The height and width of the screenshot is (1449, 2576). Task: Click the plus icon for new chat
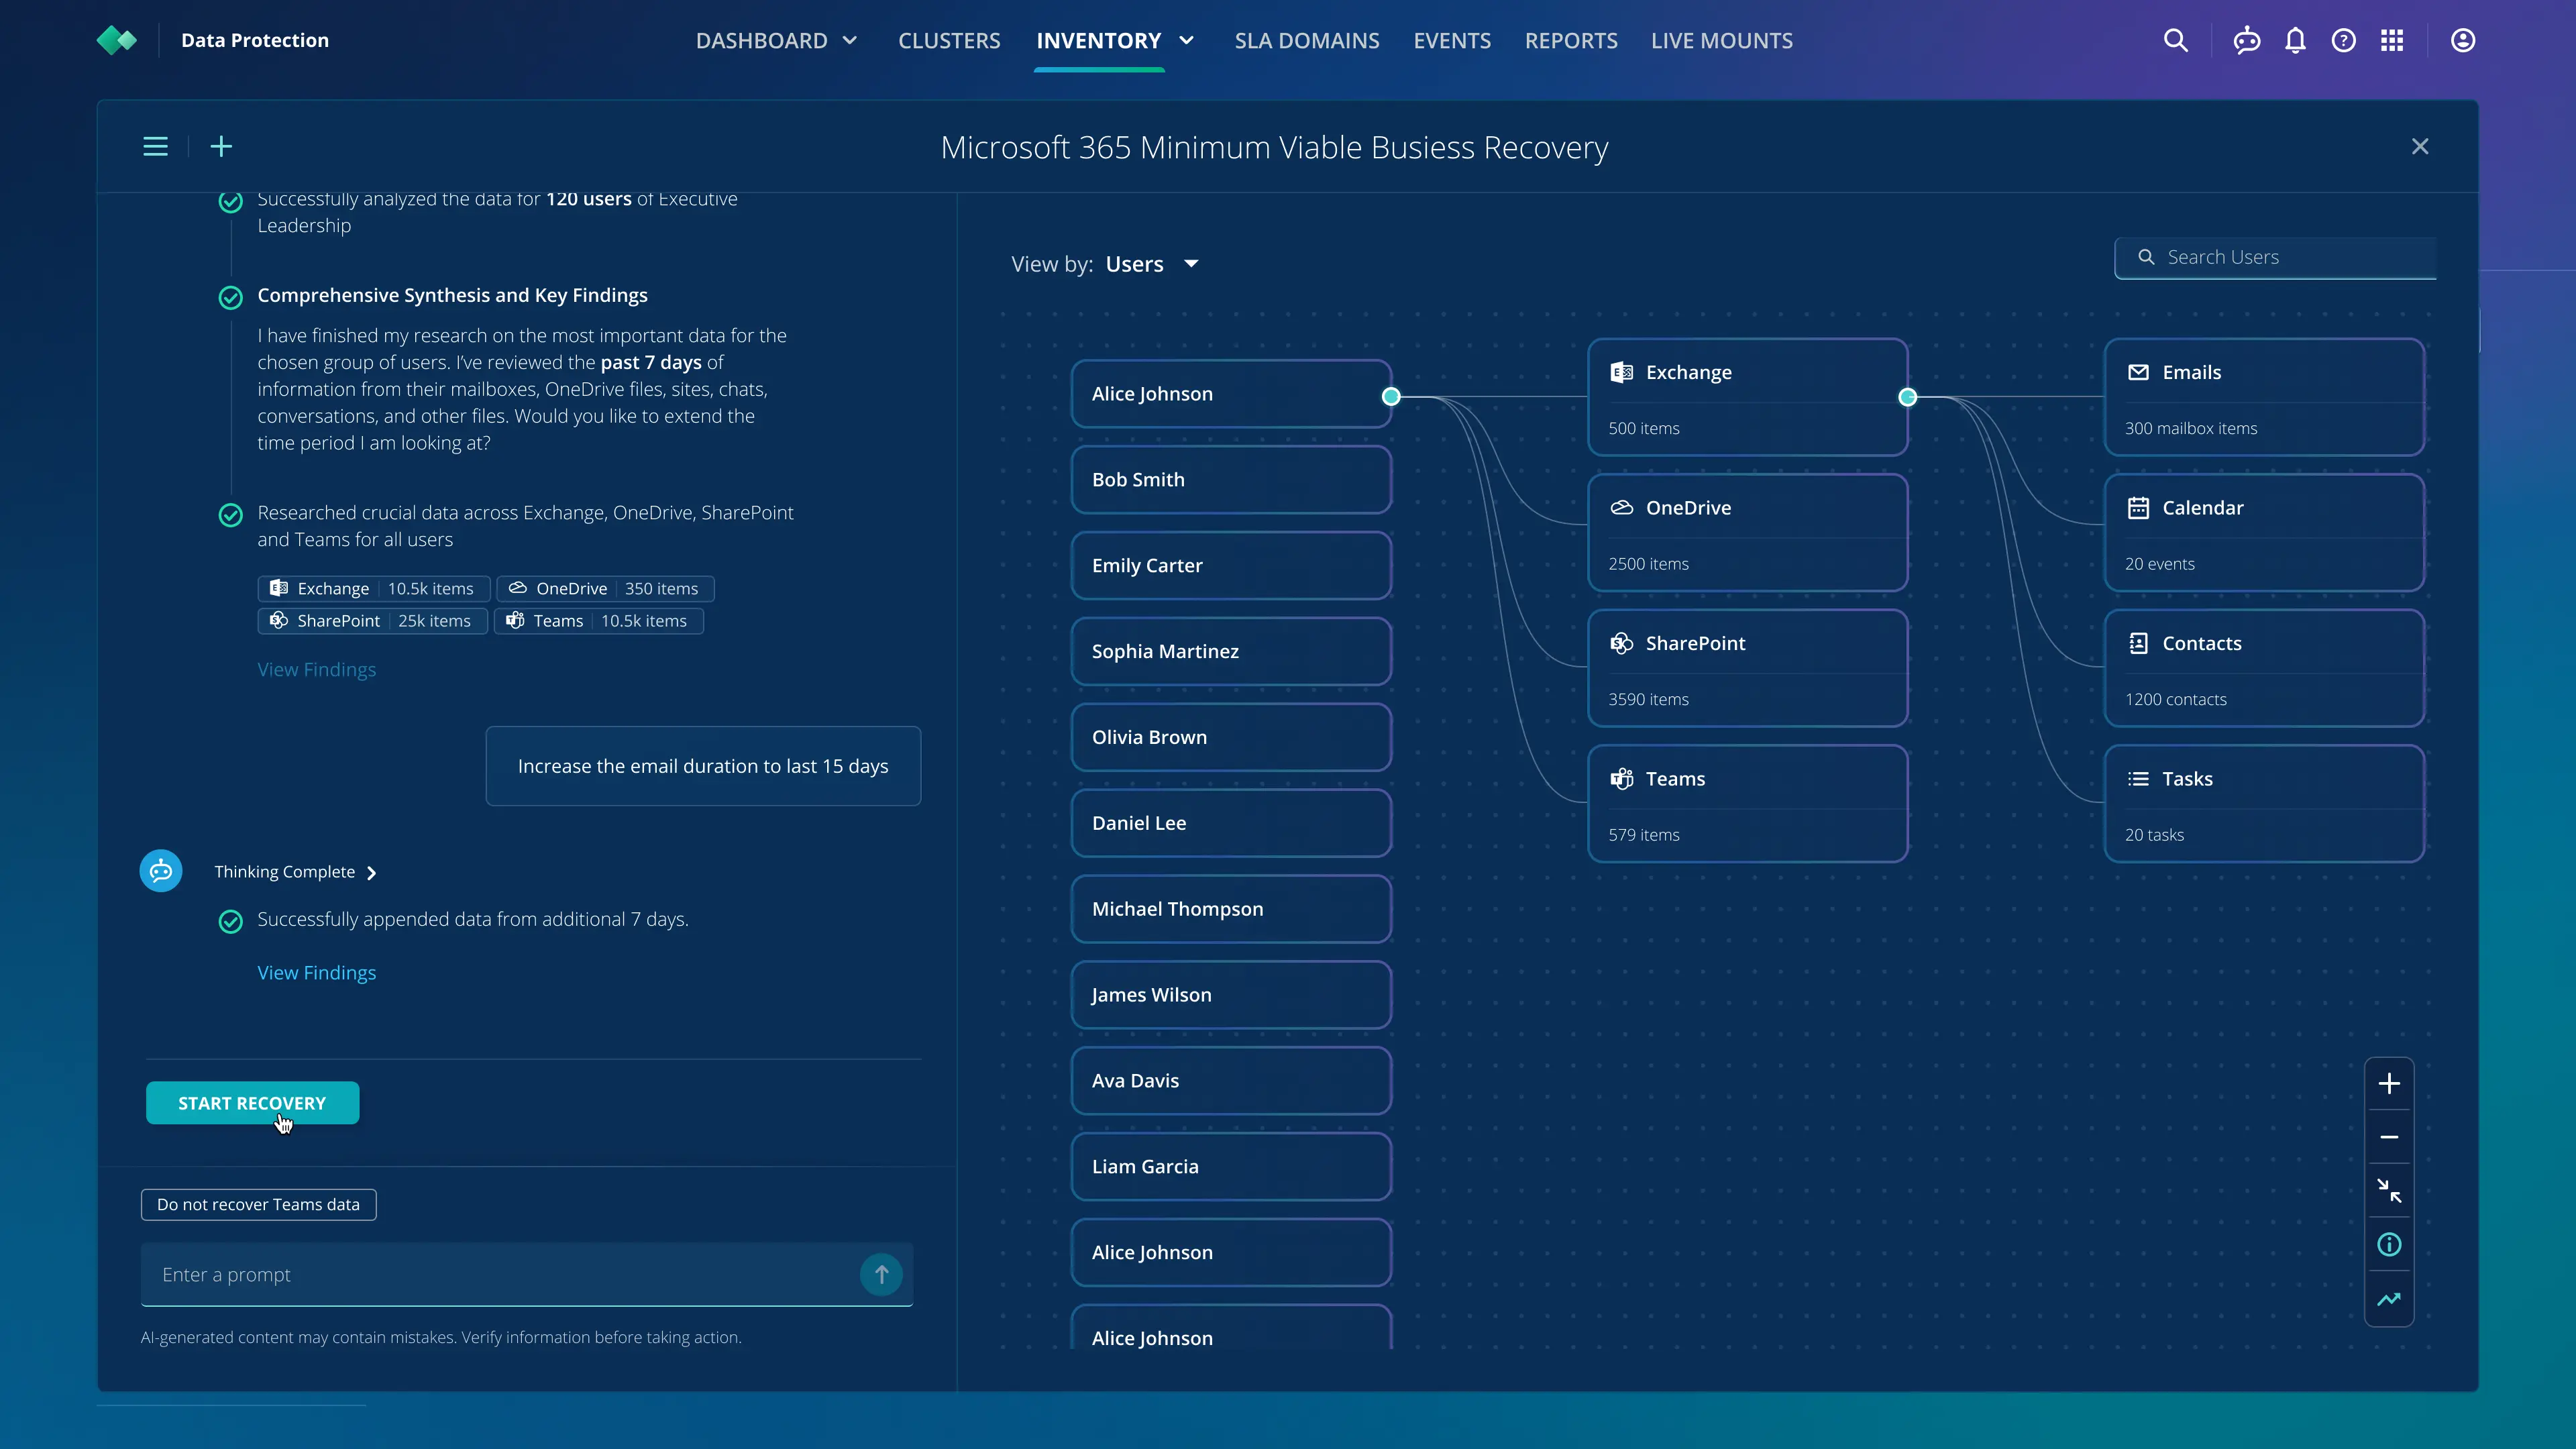coord(221,147)
